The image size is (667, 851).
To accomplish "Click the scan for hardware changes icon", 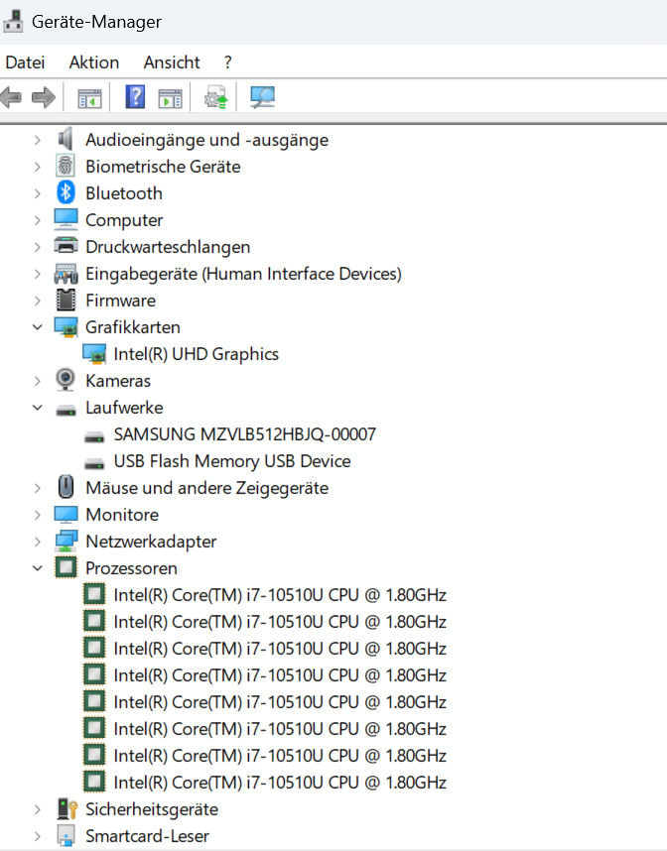I will coord(262,97).
